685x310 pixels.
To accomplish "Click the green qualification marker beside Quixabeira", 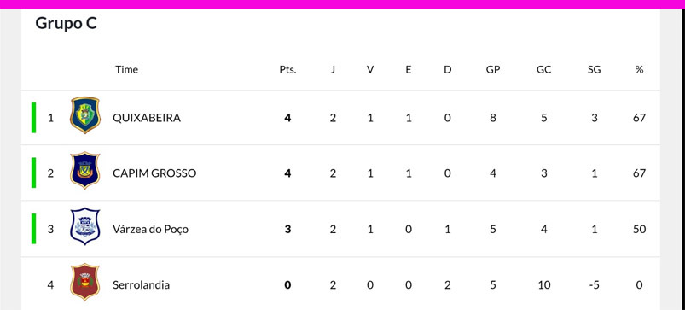I will 33,118.
